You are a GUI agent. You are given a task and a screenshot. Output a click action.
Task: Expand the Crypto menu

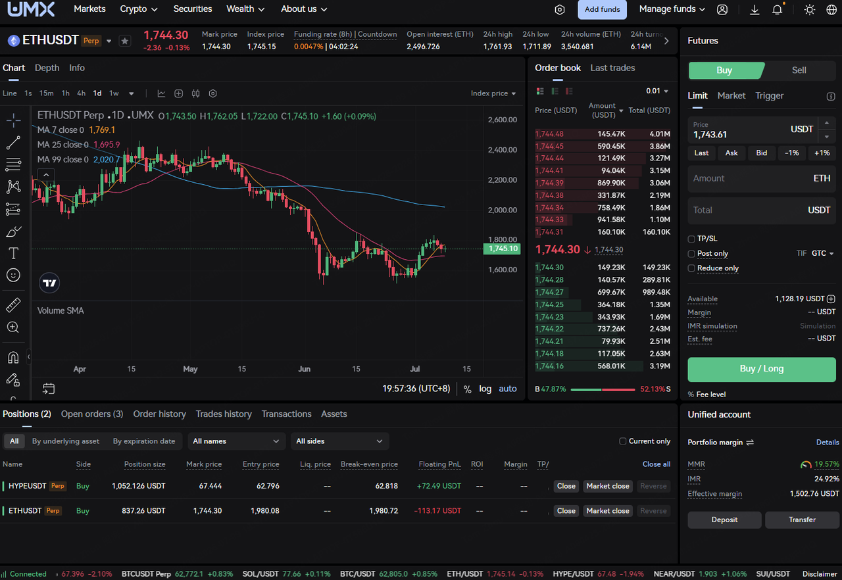point(139,9)
